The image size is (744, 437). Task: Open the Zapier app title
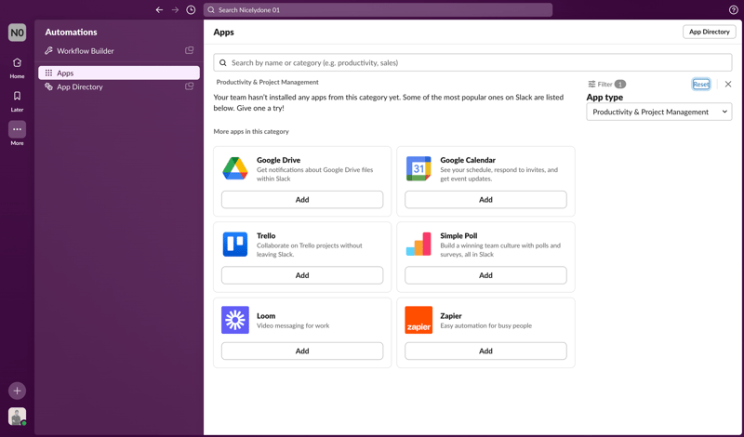click(451, 315)
